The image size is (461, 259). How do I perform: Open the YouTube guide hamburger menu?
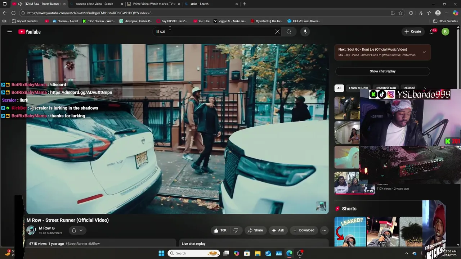tap(10, 32)
